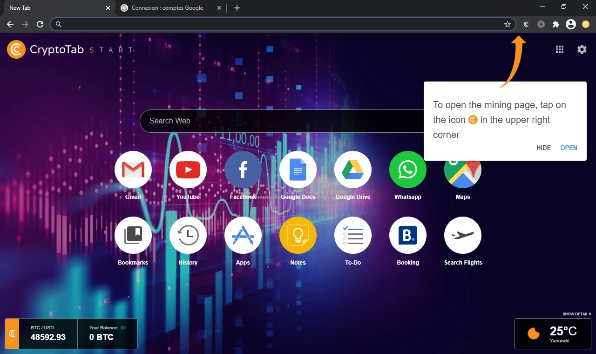Click the CryptoTab extension icon in toolbar

[x=526, y=24]
